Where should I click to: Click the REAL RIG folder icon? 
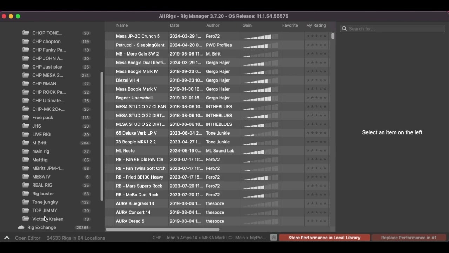26,185
